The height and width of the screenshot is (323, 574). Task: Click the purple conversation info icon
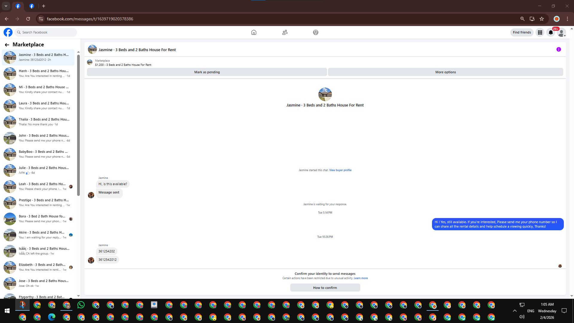click(558, 49)
